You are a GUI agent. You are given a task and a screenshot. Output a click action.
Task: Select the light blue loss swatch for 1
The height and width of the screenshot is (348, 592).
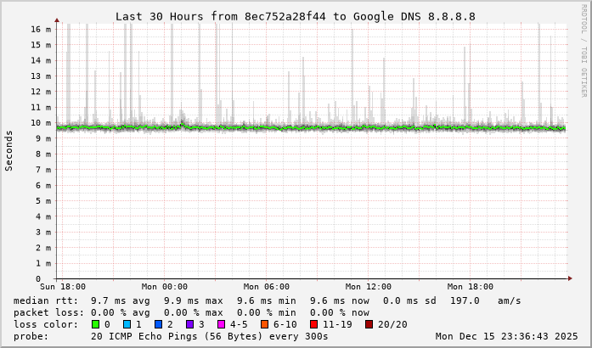127,324
